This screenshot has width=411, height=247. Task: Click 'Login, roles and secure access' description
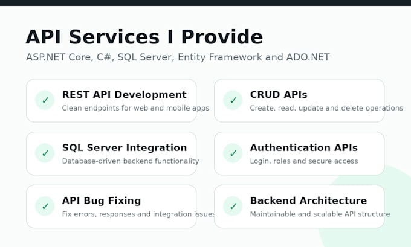pos(304,161)
